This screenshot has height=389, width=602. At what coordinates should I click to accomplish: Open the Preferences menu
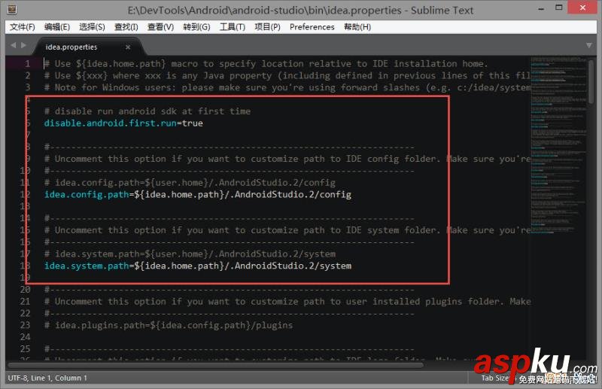click(x=312, y=27)
